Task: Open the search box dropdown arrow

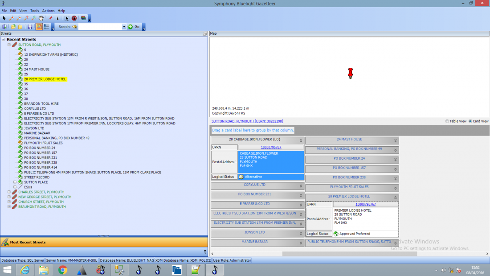Action: pyautogui.click(x=124, y=27)
